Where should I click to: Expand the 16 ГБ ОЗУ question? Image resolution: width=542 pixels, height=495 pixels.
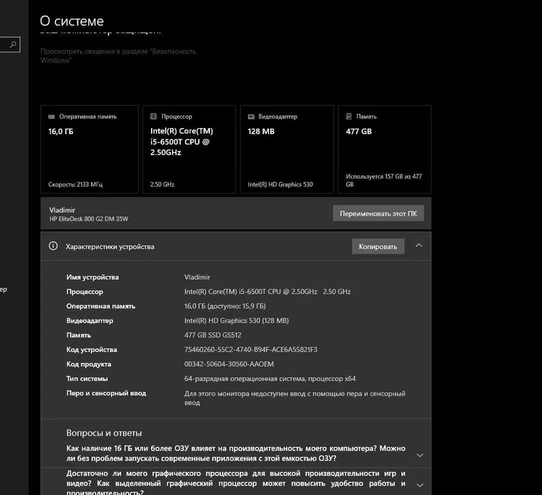tap(420, 455)
